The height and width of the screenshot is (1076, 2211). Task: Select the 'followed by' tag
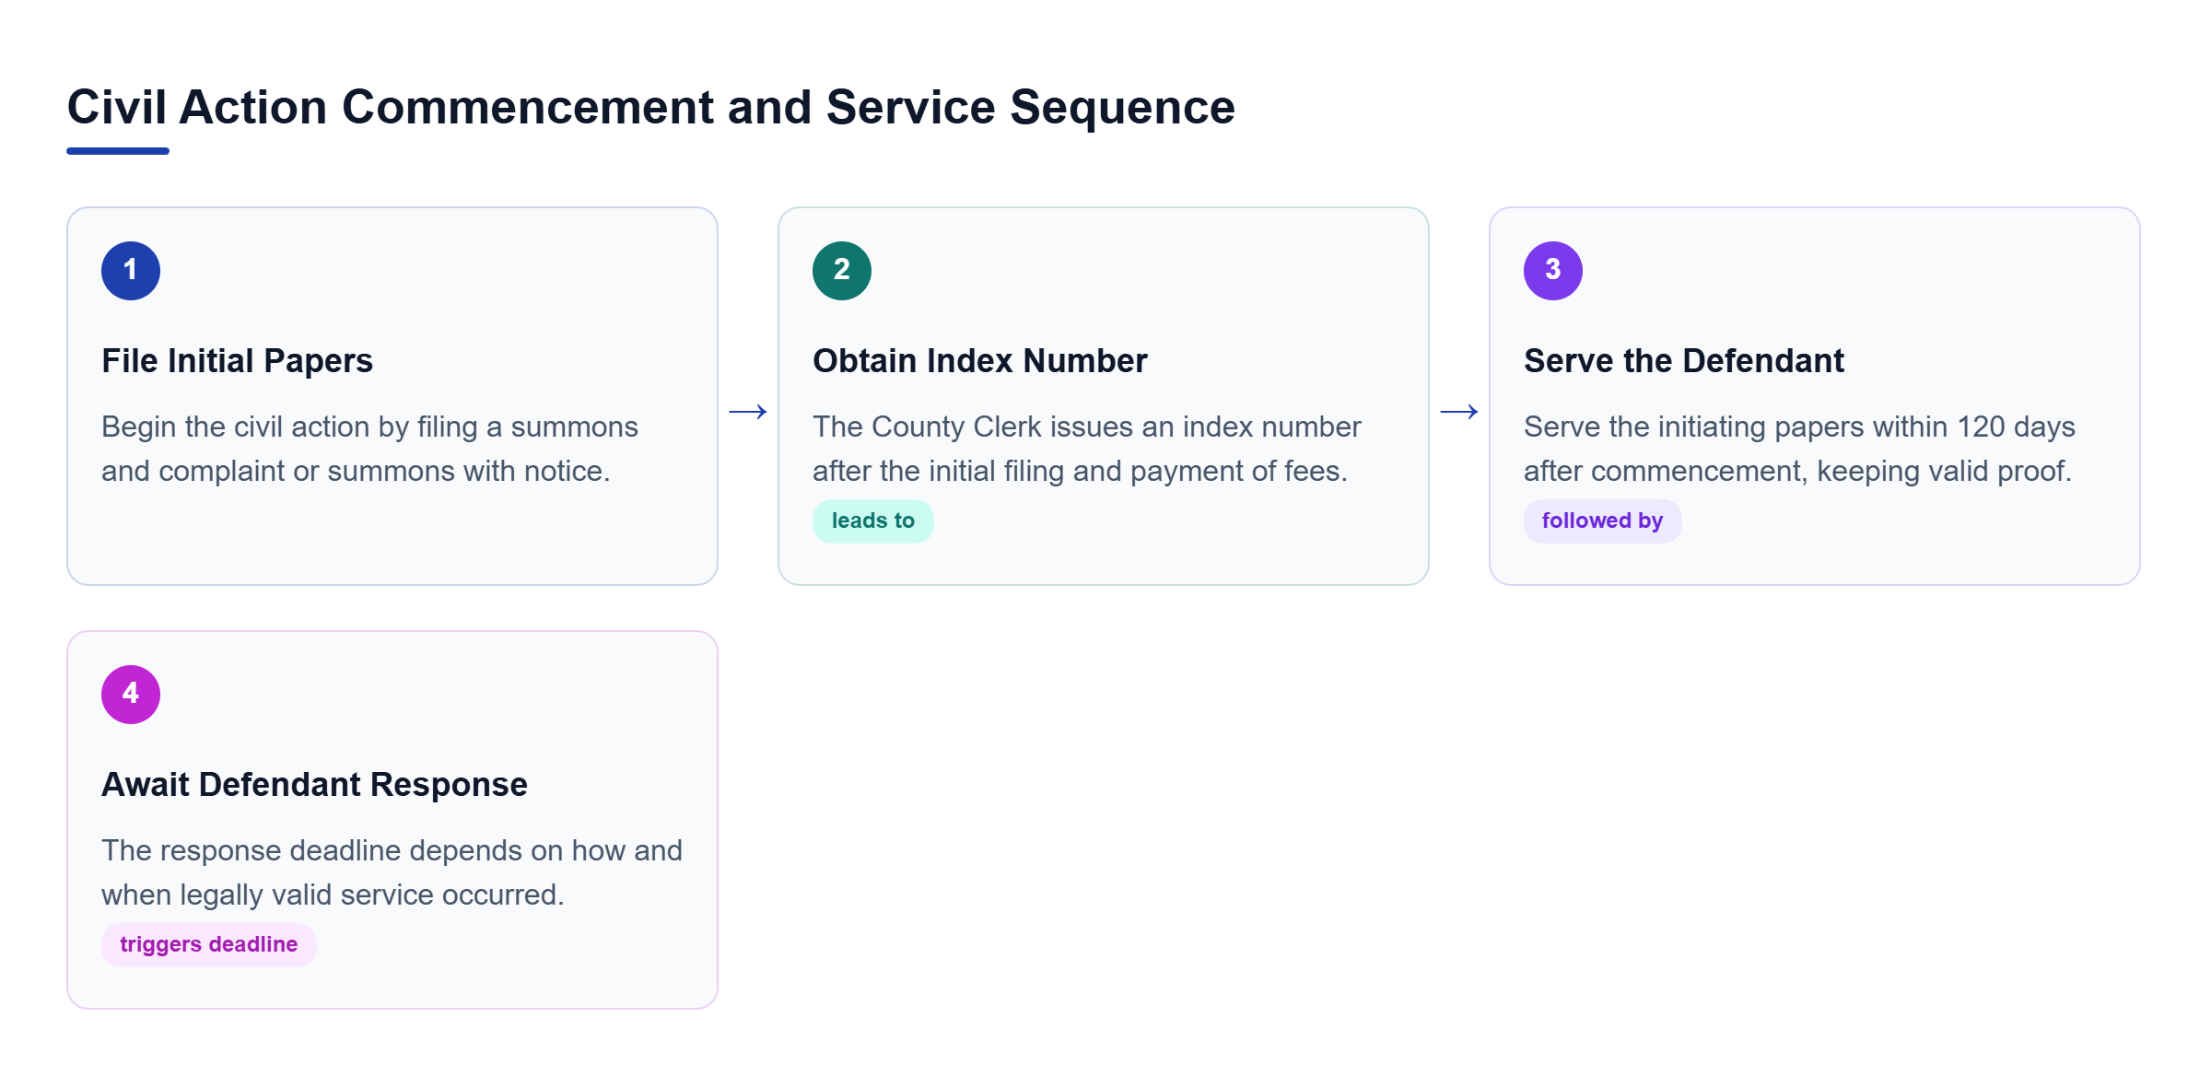click(x=1603, y=521)
